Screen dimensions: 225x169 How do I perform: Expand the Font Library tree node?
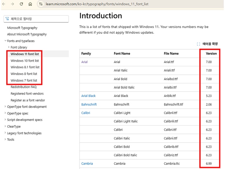click(x=9, y=47)
